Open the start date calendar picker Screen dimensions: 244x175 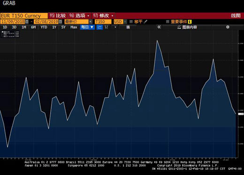coord(27,22)
